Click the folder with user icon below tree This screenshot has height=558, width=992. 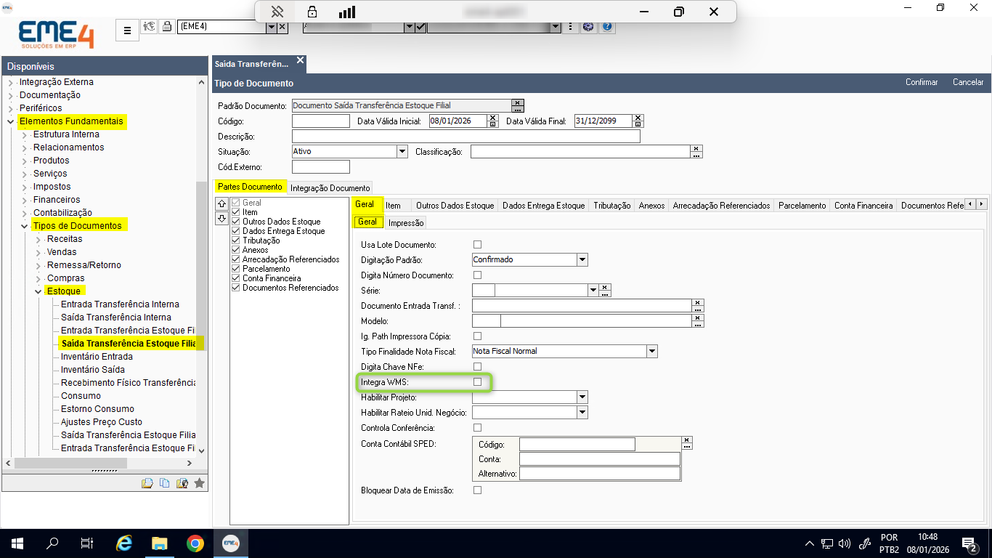182,483
